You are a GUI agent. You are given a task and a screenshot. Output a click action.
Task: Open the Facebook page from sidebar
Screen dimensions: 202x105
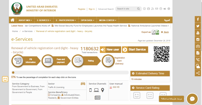tap(198, 19)
